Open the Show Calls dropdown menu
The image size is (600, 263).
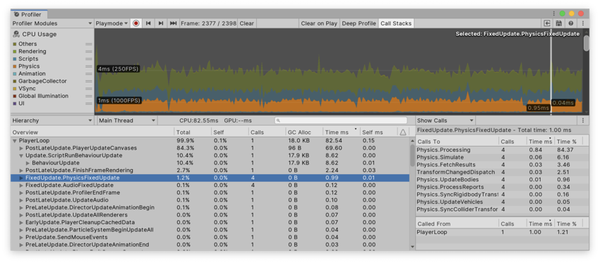pyautogui.click(x=445, y=121)
